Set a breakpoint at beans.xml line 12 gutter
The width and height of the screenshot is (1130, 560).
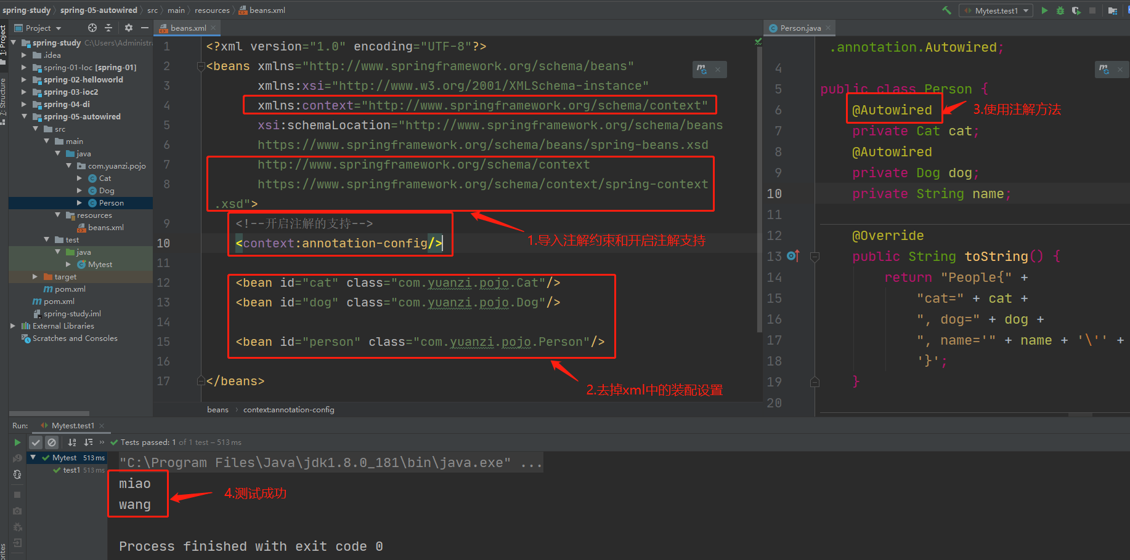[x=185, y=282]
